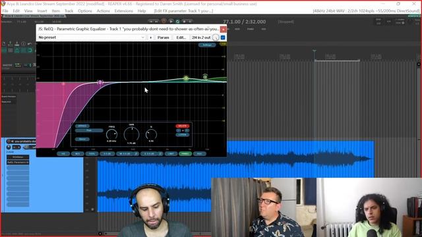Toggle the FX bypass checkbox
Image resolution: width=422 pixels, height=237 pixels.
coord(223,38)
